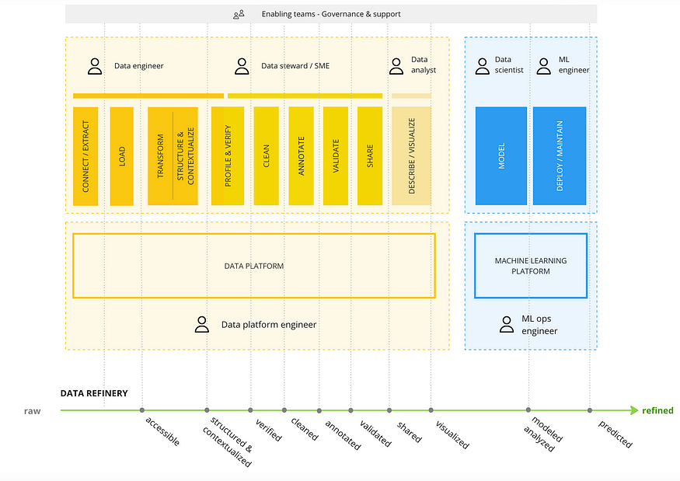Click the 'accessible' marker on the timeline
This screenshot has height=481, width=680.
point(141,410)
